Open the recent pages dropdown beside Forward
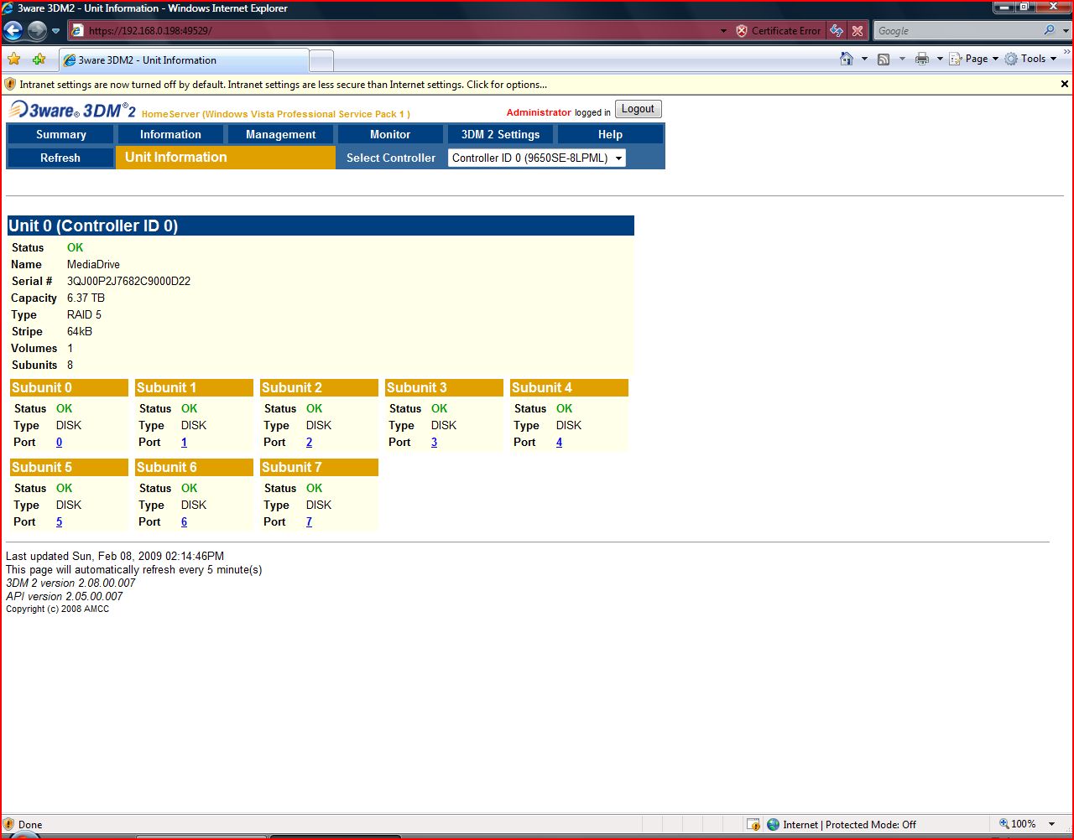Screen dimensions: 1074x840 56,31
